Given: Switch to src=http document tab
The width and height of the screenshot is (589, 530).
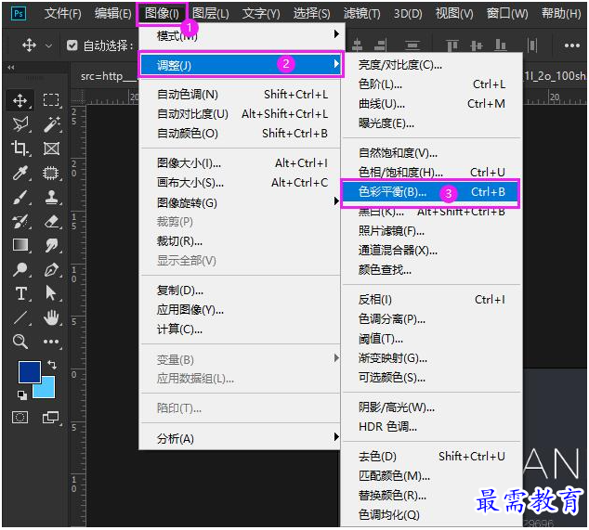Looking at the screenshot, I should coord(104,77).
